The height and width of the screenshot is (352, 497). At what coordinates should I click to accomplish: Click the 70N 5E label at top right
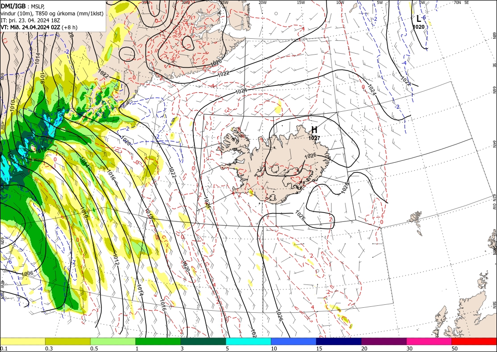pyautogui.click(x=461, y=2)
